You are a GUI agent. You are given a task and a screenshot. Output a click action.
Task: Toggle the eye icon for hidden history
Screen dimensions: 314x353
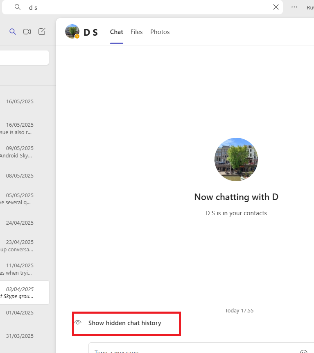[78, 323]
